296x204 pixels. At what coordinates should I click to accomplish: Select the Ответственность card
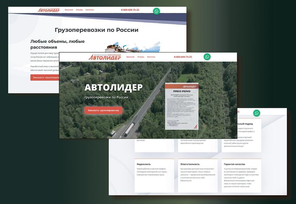[x=198, y=175]
